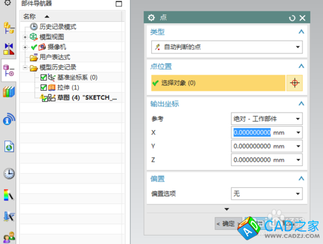The width and height of the screenshot is (323, 244).
Task: Open the HD3D Tools sidebar icon
Action: click(9, 119)
